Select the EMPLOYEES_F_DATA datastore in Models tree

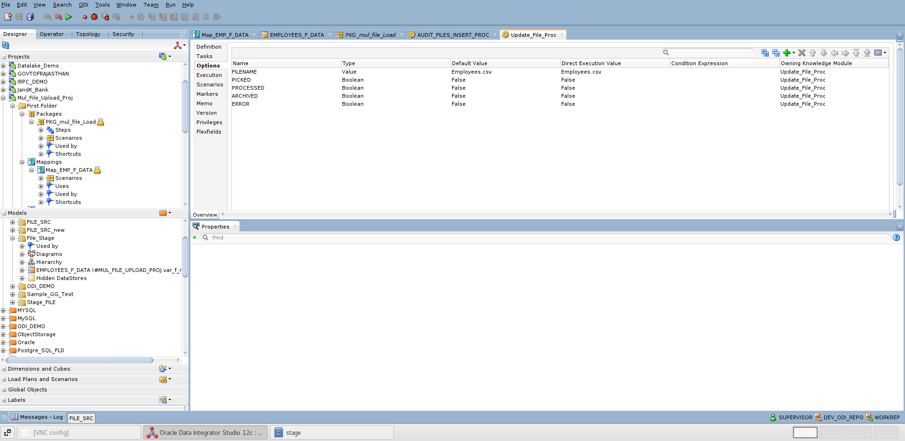coord(109,270)
